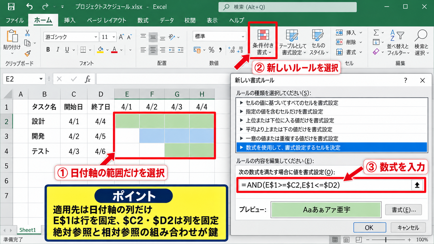Click the formula input box in the dialog
The width and height of the screenshot is (434, 244).
click(325, 185)
